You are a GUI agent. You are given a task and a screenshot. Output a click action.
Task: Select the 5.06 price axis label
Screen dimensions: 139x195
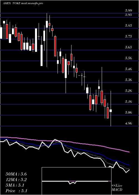[x=128, y=113]
